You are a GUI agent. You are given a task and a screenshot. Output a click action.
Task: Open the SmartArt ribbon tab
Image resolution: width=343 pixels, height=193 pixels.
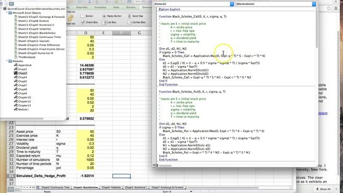pyautogui.click(x=82, y=7)
